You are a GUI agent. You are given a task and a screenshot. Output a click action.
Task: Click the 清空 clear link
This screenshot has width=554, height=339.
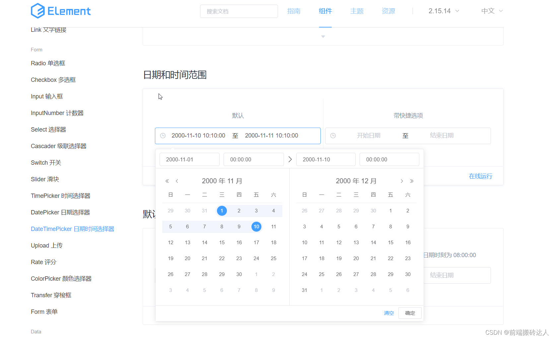[389, 313]
